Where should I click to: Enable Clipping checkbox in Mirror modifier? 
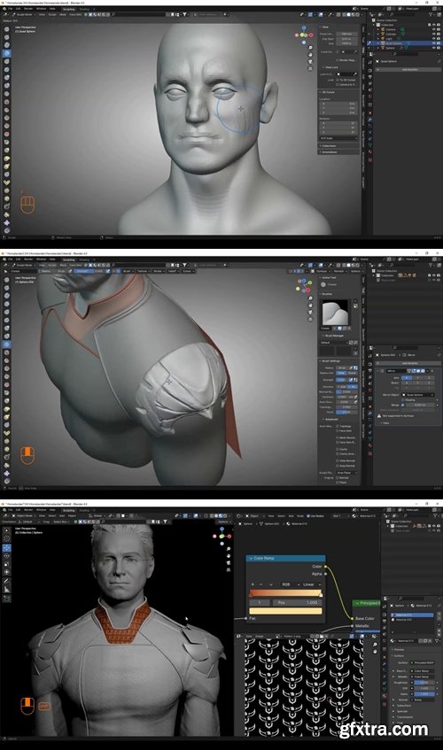coord(402,400)
